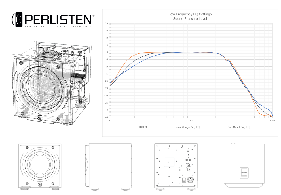Select the side-view subwoofer drawing
Screen dimensions: 281x195
(x=108, y=166)
